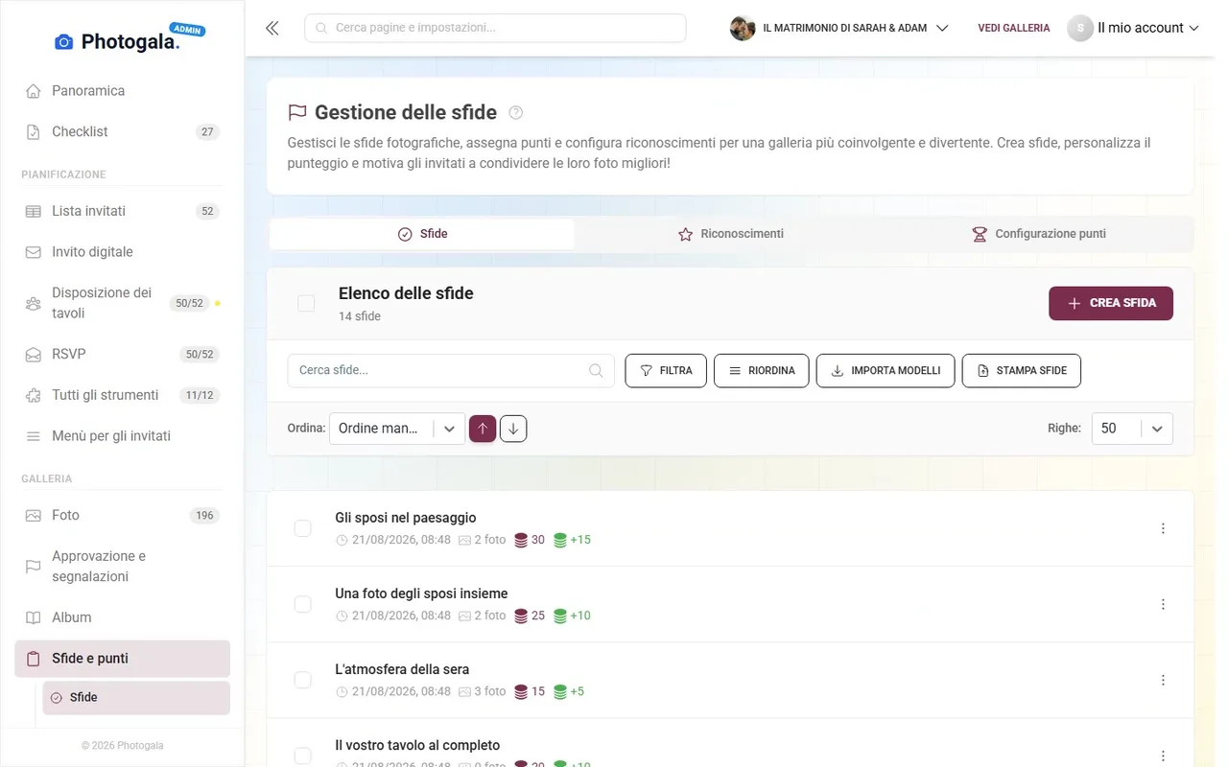The width and height of the screenshot is (1228, 767).
Task: Open Panoramica in the sidebar
Action: pyautogui.click(x=123, y=91)
